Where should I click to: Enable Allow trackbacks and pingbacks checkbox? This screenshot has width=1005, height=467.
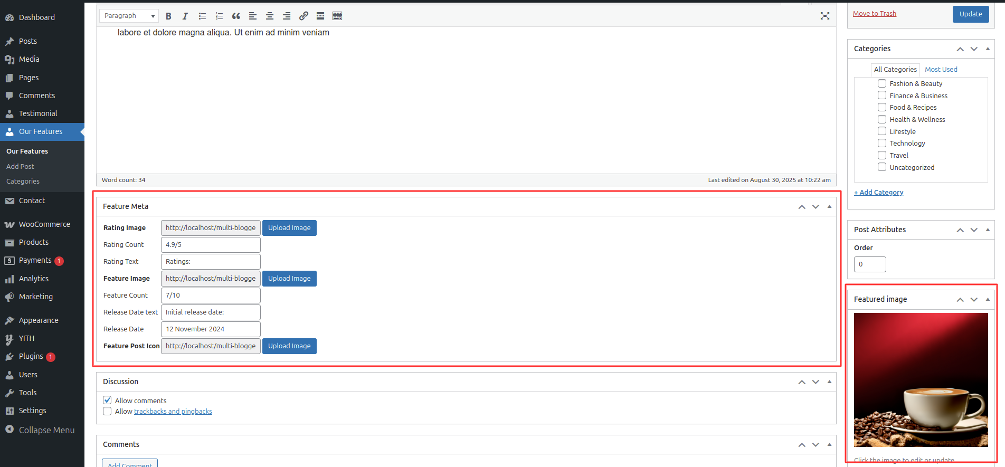[x=107, y=411]
